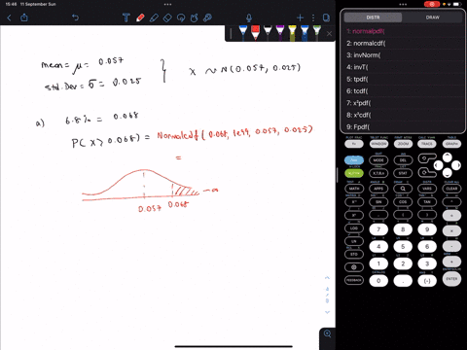Go back using the left chevron

[9, 17]
